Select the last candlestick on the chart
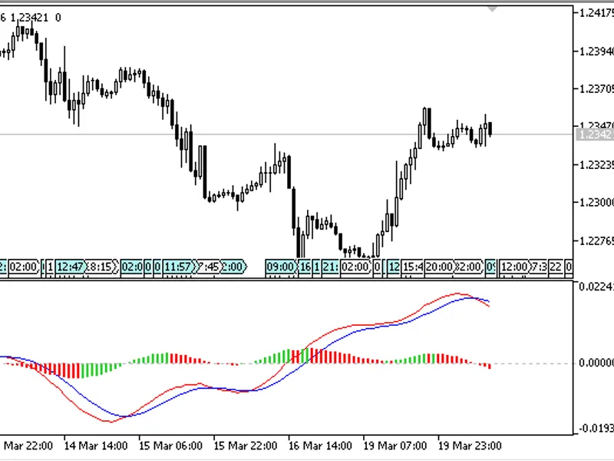This screenshot has width=614, height=461. click(490, 129)
